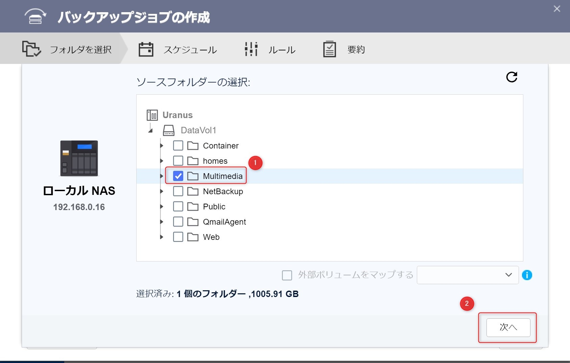Click the 次へ button
Image resolution: width=570 pixels, height=363 pixels.
(x=508, y=327)
